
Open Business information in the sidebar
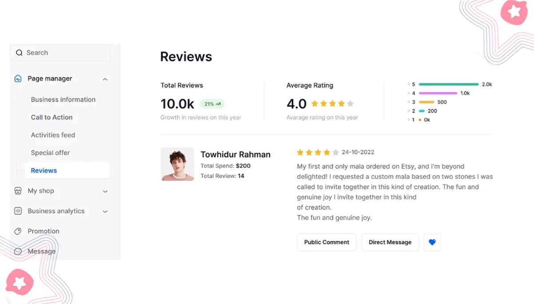coord(63,100)
